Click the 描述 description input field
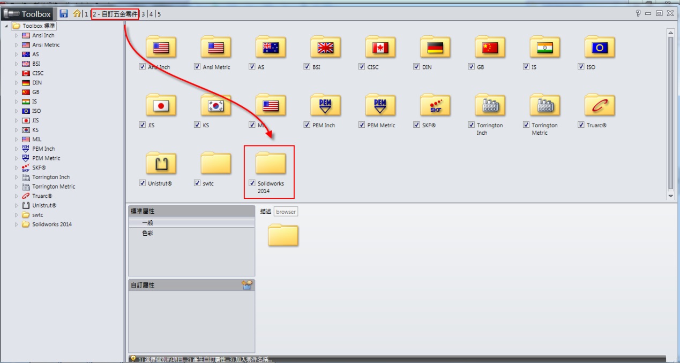This screenshot has height=363, width=680. click(x=286, y=212)
